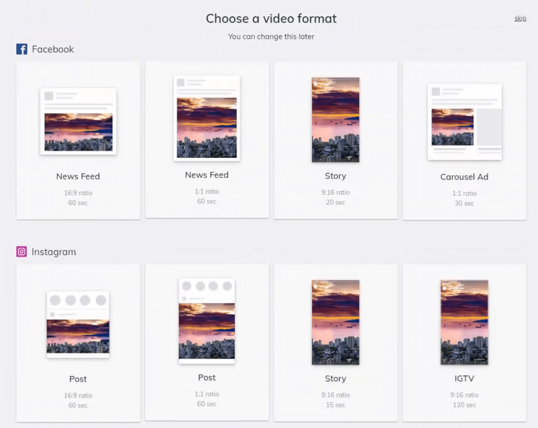Select Instagram Story 15 sec preview
Image resolution: width=538 pixels, height=428 pixels.
[336, 322]
